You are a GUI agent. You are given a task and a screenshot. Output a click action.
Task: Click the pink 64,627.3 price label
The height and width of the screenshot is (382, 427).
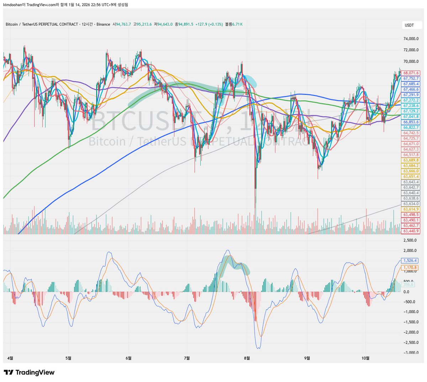tap(411, 149)
